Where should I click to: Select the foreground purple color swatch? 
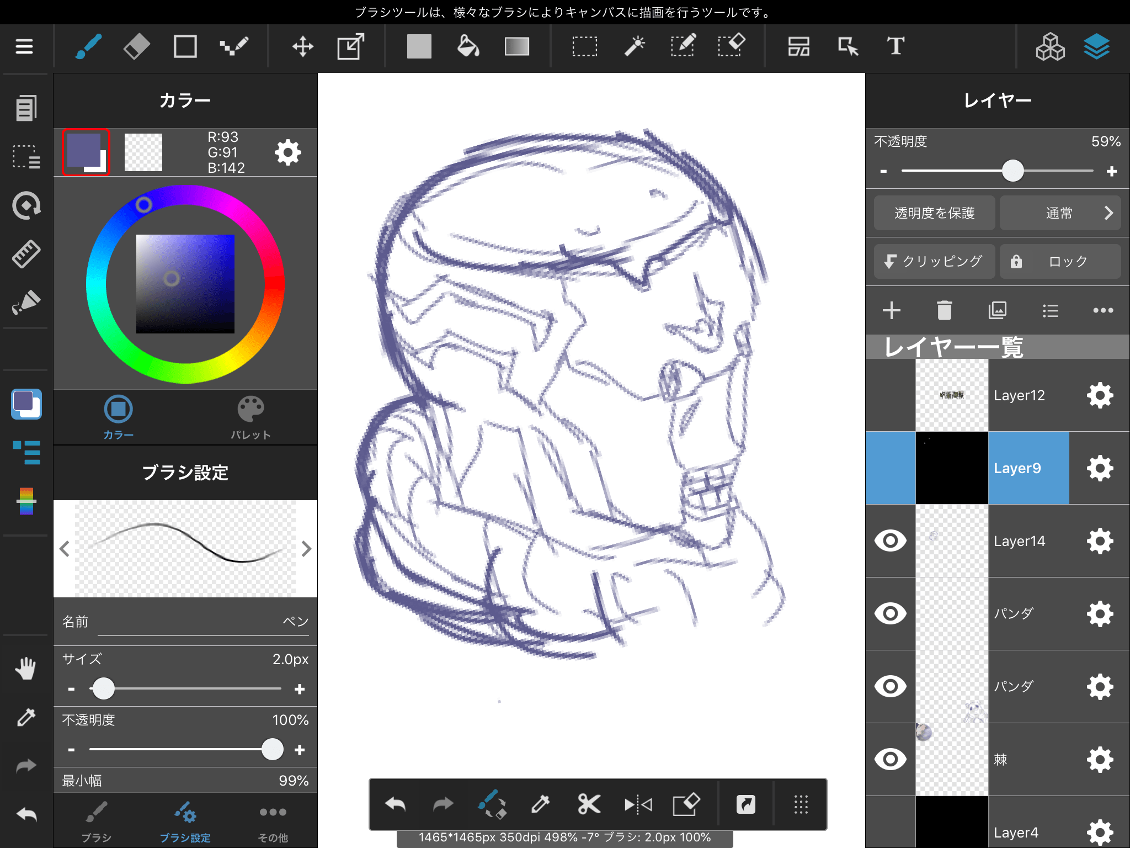pos(84,151)
